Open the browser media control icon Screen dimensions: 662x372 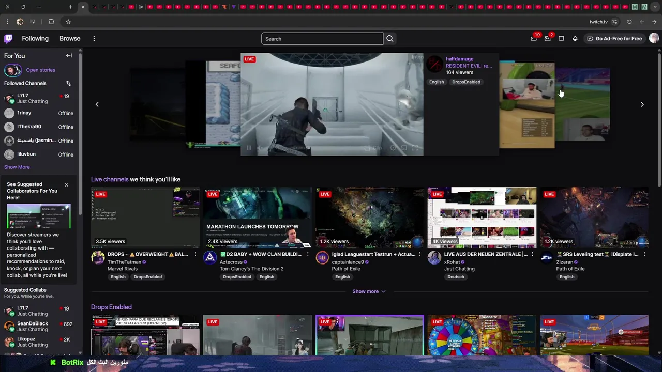click(33, 22)
